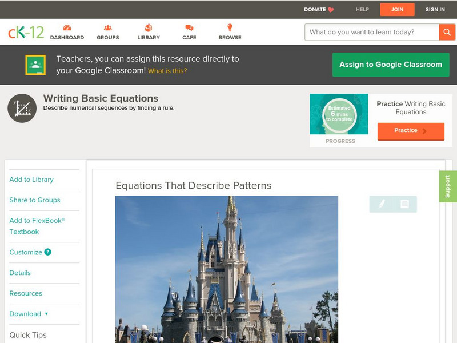The width and height of the screenshot is (457, 343).
Task: Open the Library backpack icon
Action: (149, 27)
